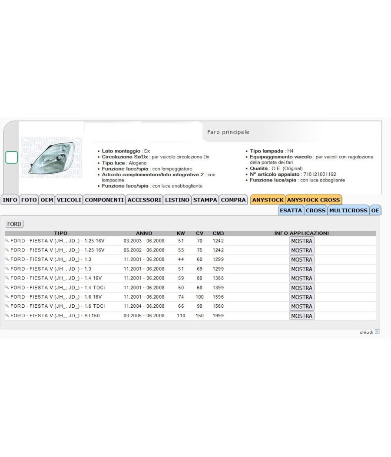Click MOSTRA for the 1.25 16V 75 CV row
This screenshot has height=457, width=391.
[x=302, y=250]
